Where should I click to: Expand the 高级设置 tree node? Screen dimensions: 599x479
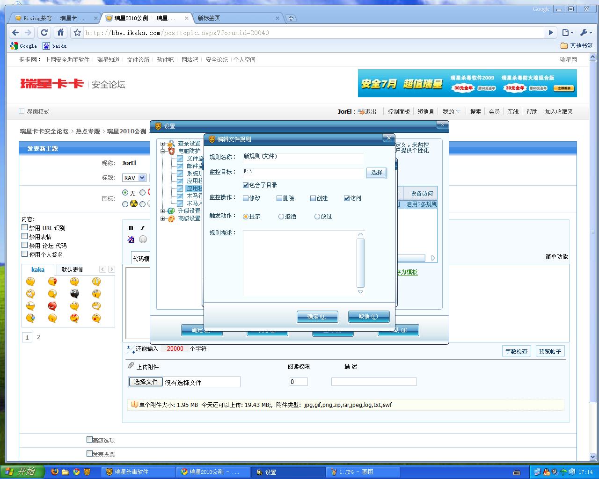[x=163, y=218]
